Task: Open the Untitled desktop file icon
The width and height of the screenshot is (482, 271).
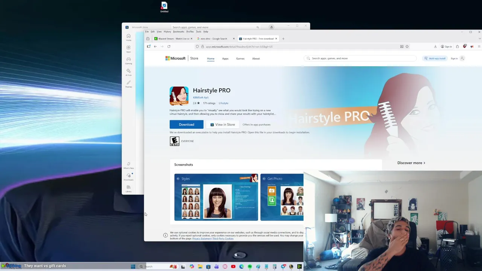Action: [x=164, y=7]
